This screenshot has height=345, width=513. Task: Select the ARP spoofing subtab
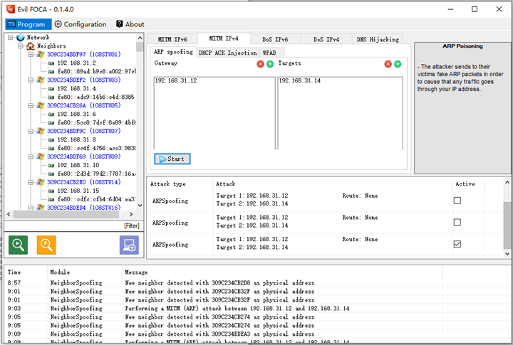click(173, 52)
